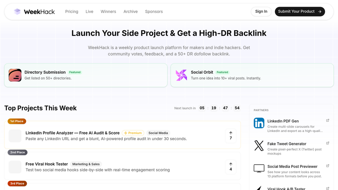Upvote LinkedIn Profile Analyzer
338x190 pixels.
(231, 136)
